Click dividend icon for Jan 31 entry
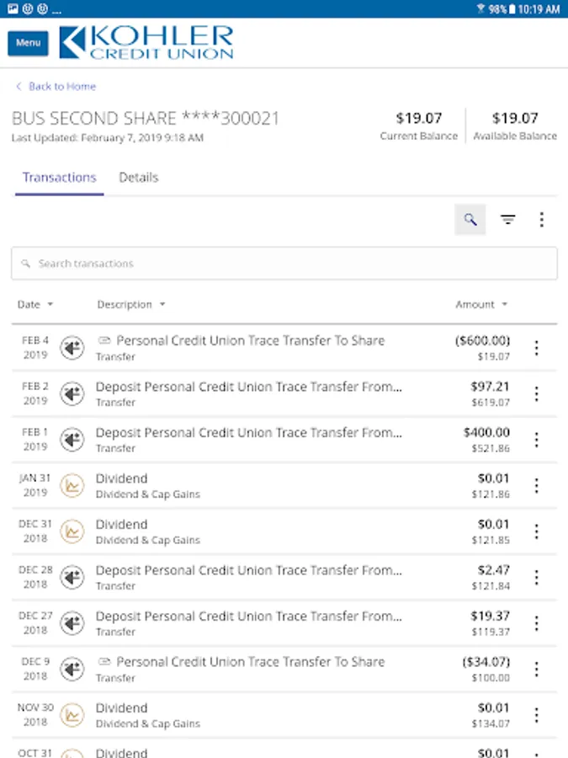This screenshot has height=758, width=568. click(x=72, y=486)
